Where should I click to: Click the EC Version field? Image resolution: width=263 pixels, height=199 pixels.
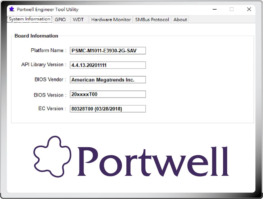click(x=108, y=109)
